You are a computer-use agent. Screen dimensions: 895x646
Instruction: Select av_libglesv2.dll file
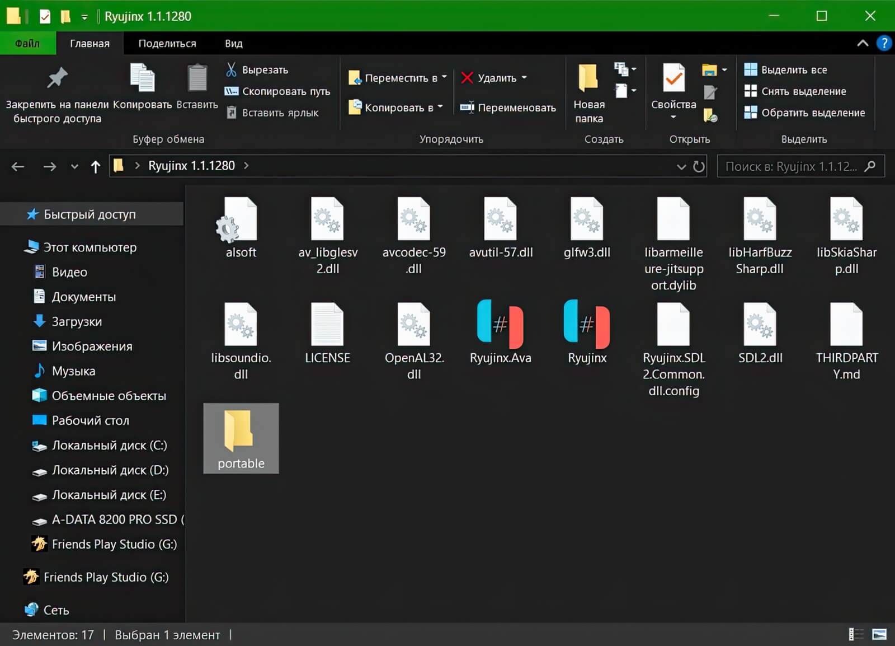pos(328,235)
